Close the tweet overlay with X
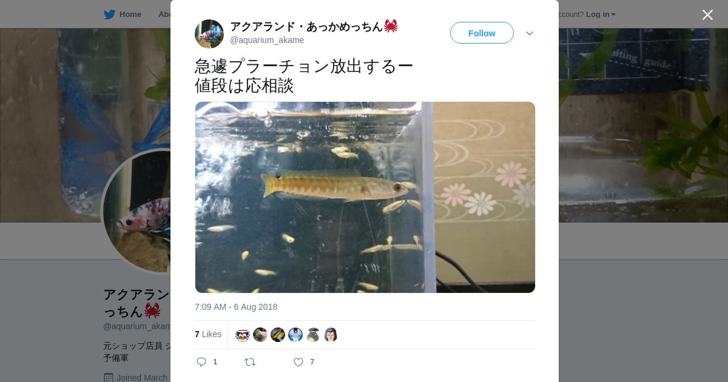Viewport: 728px width, 382px height. pyautogui.click(x=707, y=15)
